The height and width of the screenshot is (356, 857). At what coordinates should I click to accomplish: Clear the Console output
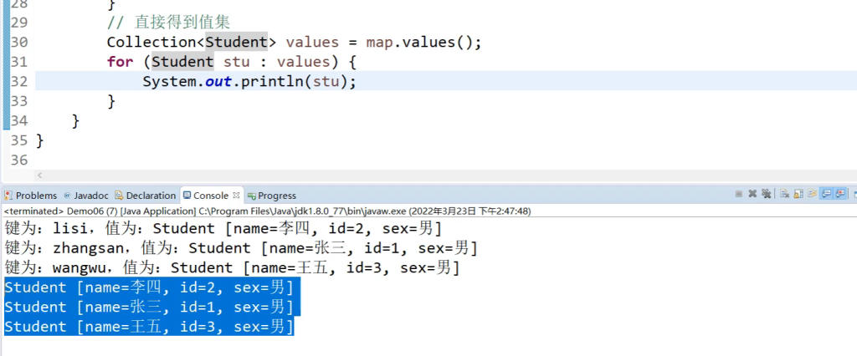tap(785, 194)
